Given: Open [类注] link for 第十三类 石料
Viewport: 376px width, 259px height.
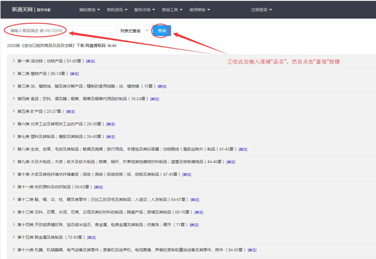Looking at the screenshot, I should click(199, 212).
